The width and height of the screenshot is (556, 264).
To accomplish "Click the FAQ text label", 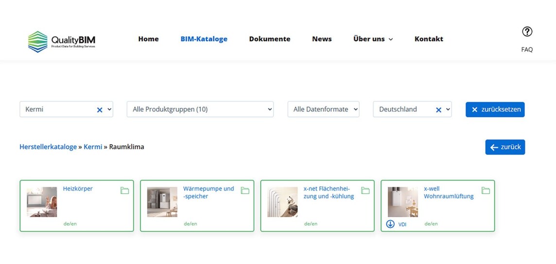I will pyautogui.click(x=527, y=49).
